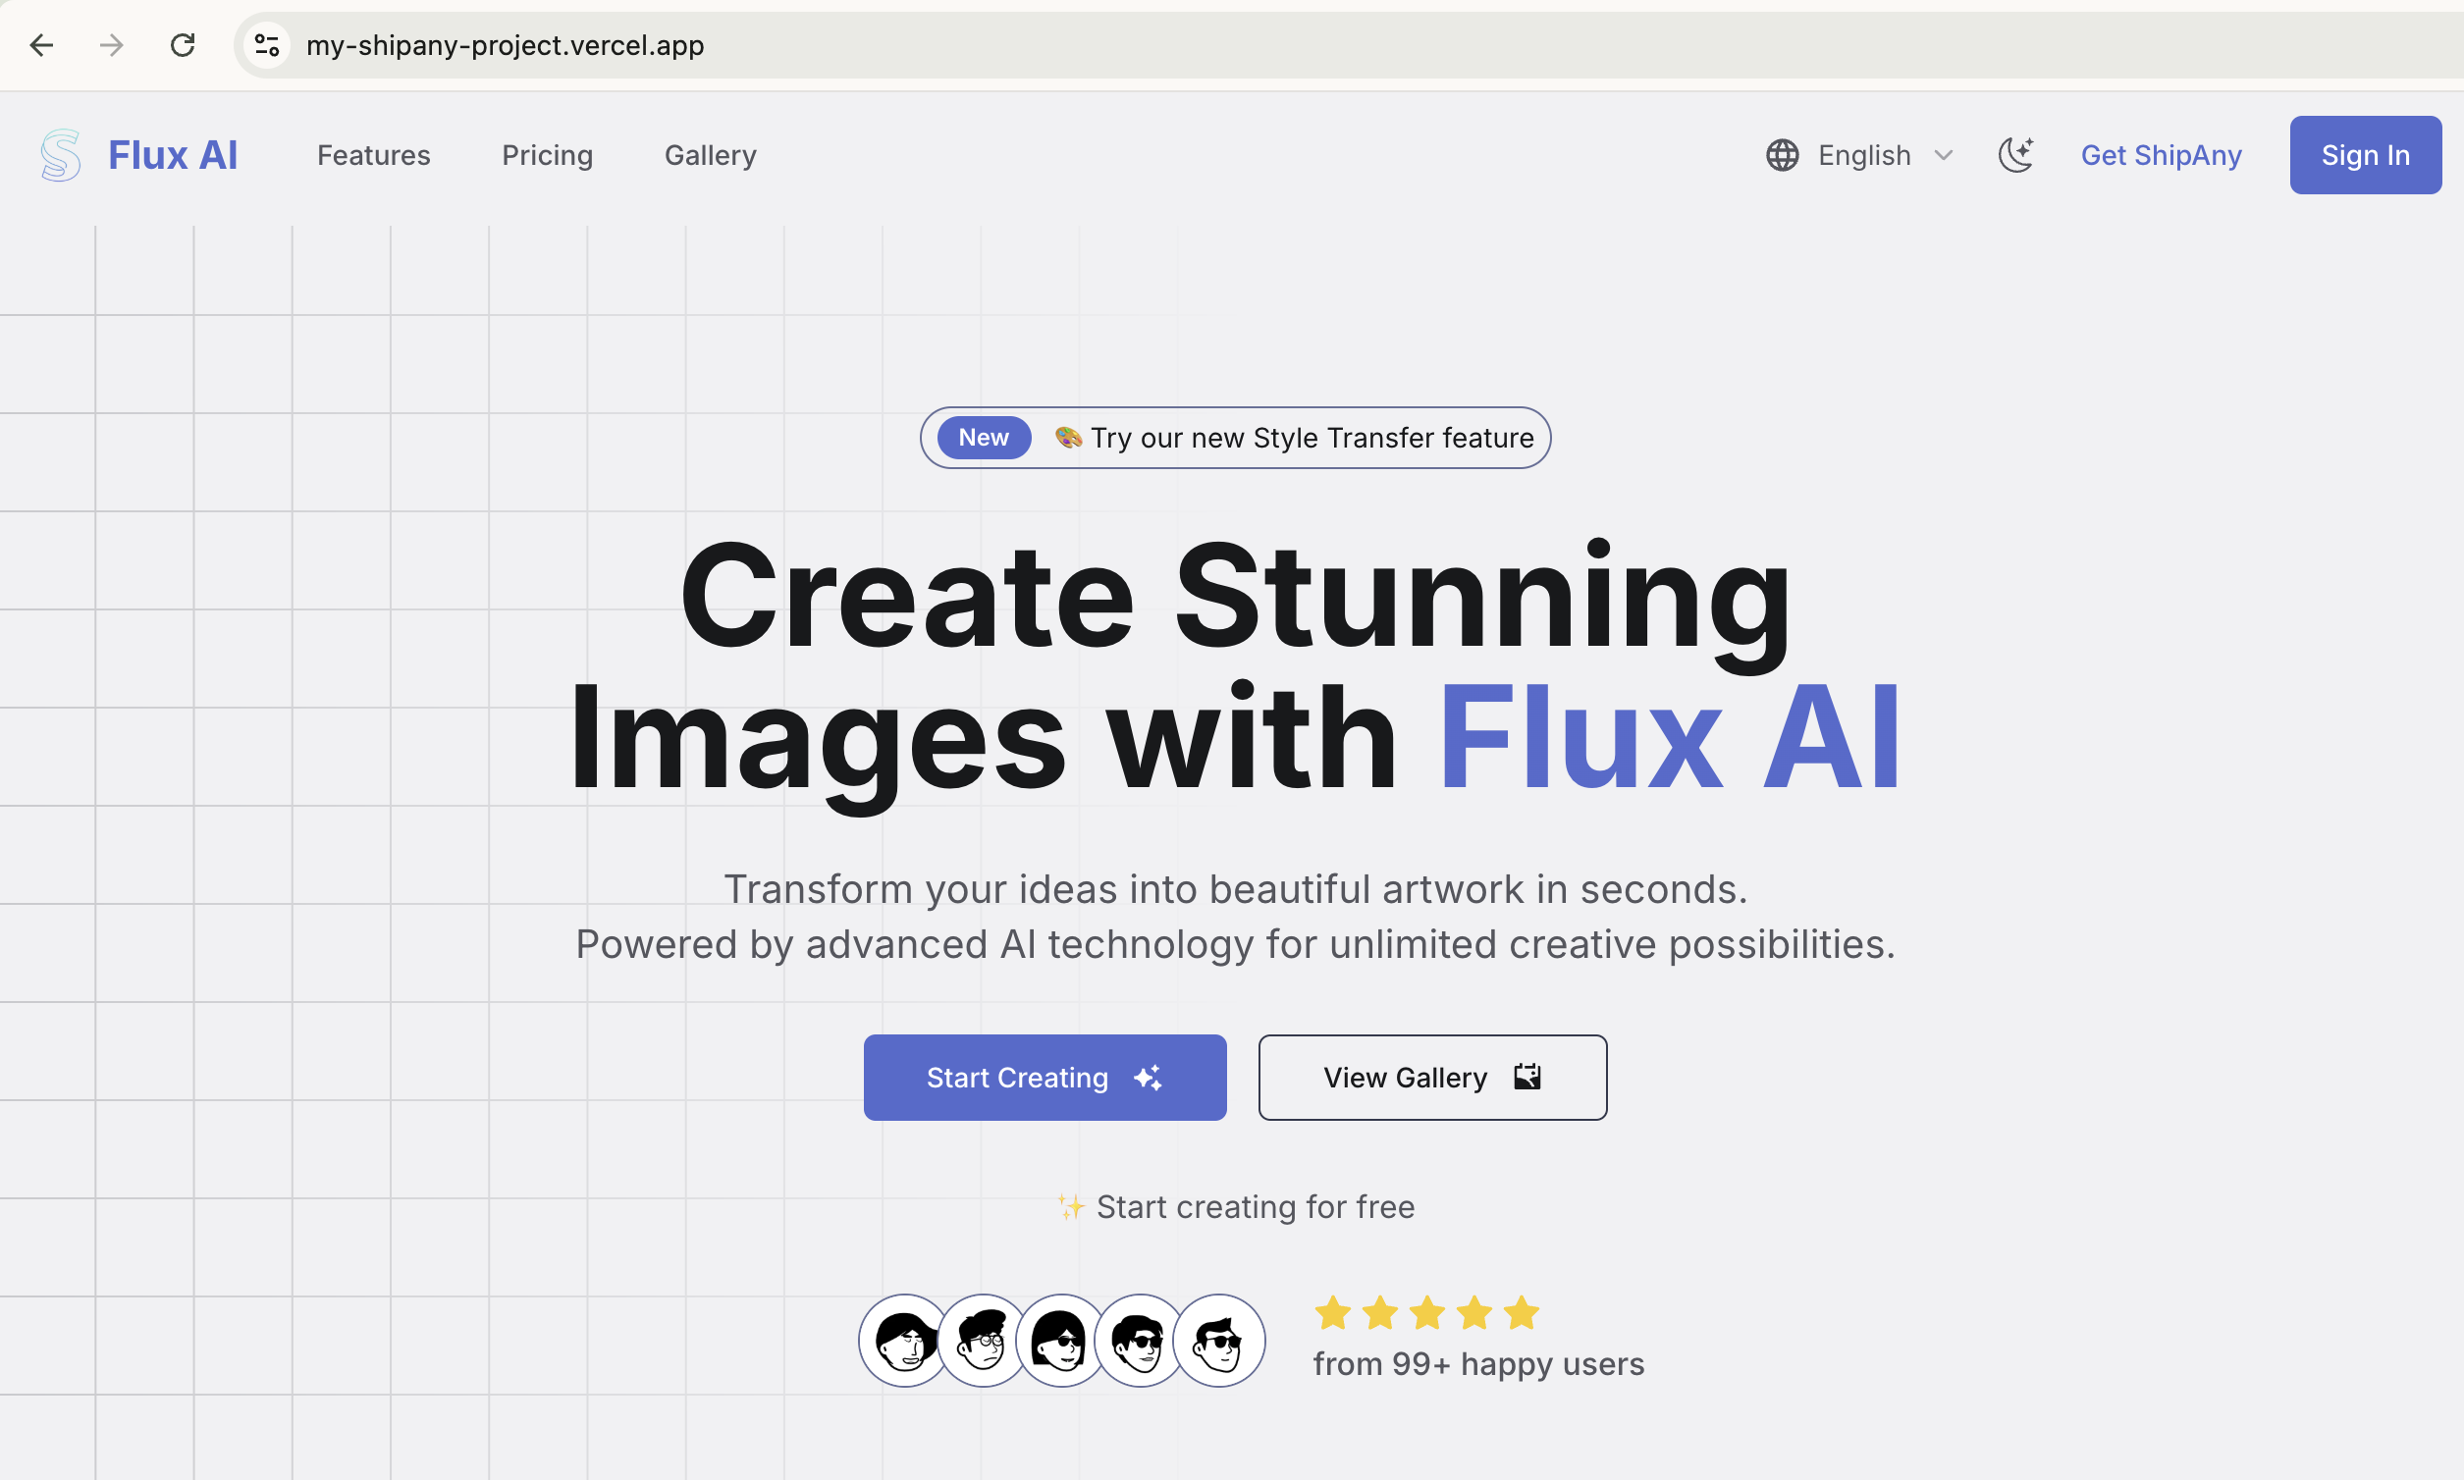Click the Sign In button
This screenshot has height=1480, width=2464.
2366,155
